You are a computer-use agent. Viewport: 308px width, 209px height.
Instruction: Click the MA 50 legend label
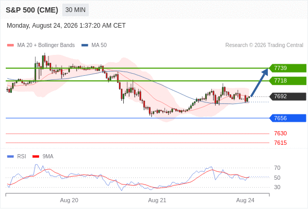tap(99, 45)
